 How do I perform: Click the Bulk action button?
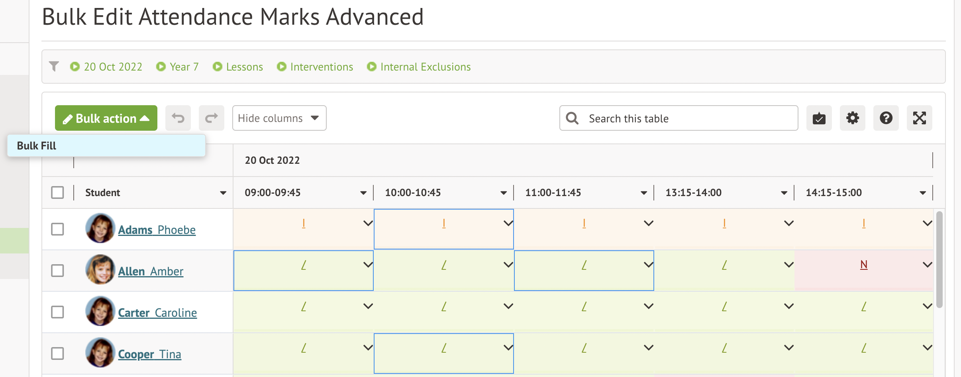106,118
